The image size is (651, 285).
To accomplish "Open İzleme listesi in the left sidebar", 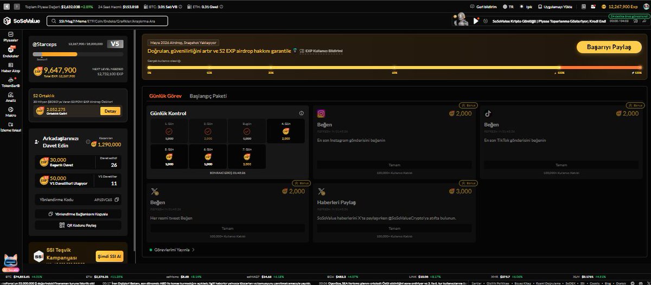I will tap(10, 127).
